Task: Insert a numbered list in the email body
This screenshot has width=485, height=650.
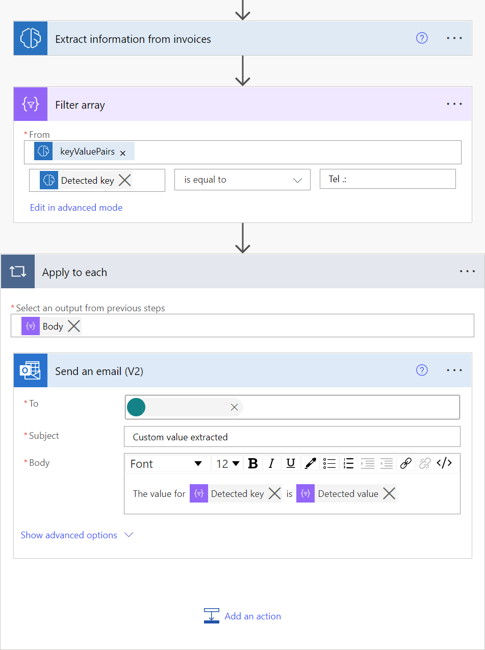Action: [x=348, y=463]
